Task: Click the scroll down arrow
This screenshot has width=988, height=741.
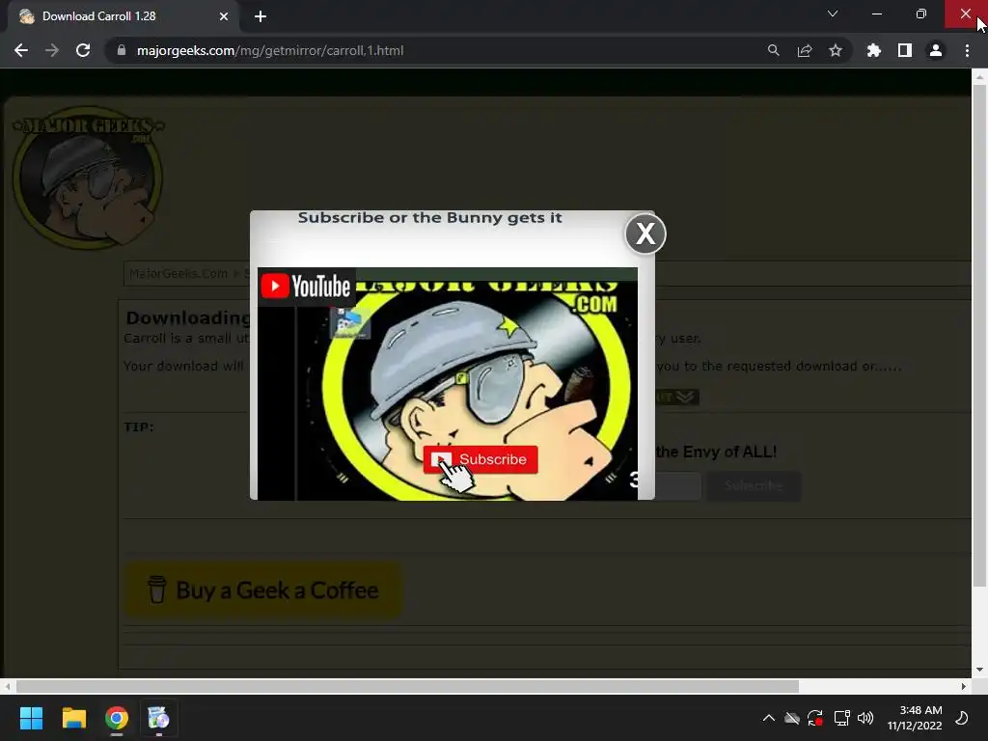Action: coord(979,670)
